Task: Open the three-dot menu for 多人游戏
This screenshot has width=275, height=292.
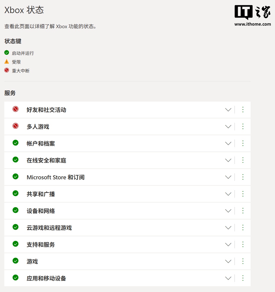Action: (x=243, y=127)
